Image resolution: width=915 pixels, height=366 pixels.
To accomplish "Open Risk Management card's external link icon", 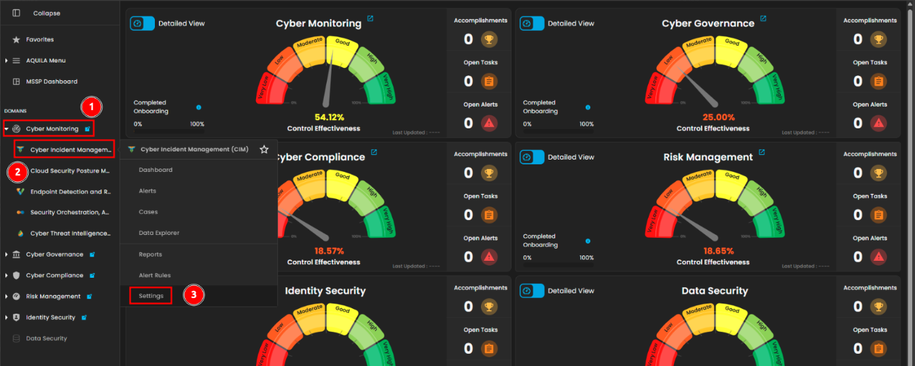I will [761, 152].
